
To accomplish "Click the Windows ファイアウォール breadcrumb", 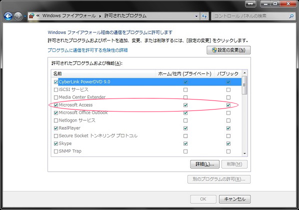I will pyautogui.click(x=69, y=16).
